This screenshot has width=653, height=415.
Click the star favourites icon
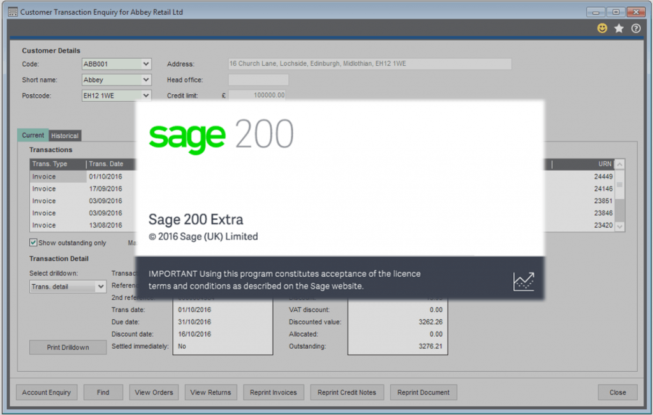[619, 28]
